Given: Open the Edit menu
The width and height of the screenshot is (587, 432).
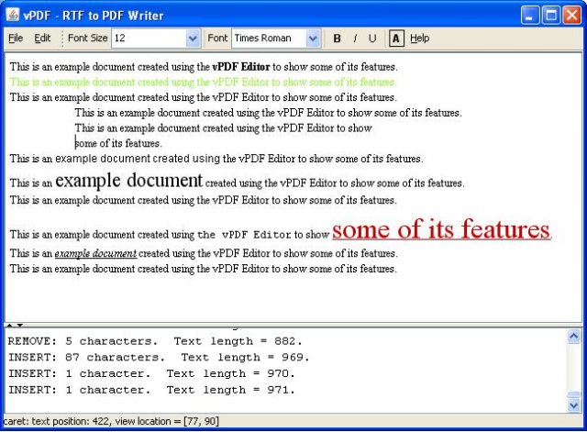Looking at the screenshot, I should click(42, 39).
